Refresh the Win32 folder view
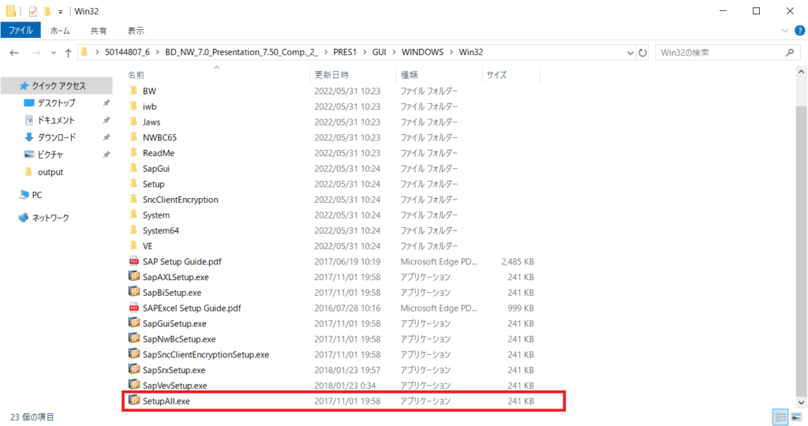 642,53
